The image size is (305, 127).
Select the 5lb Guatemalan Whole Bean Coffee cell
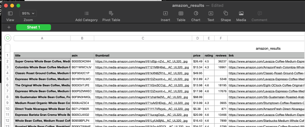(x=42, y=97)
